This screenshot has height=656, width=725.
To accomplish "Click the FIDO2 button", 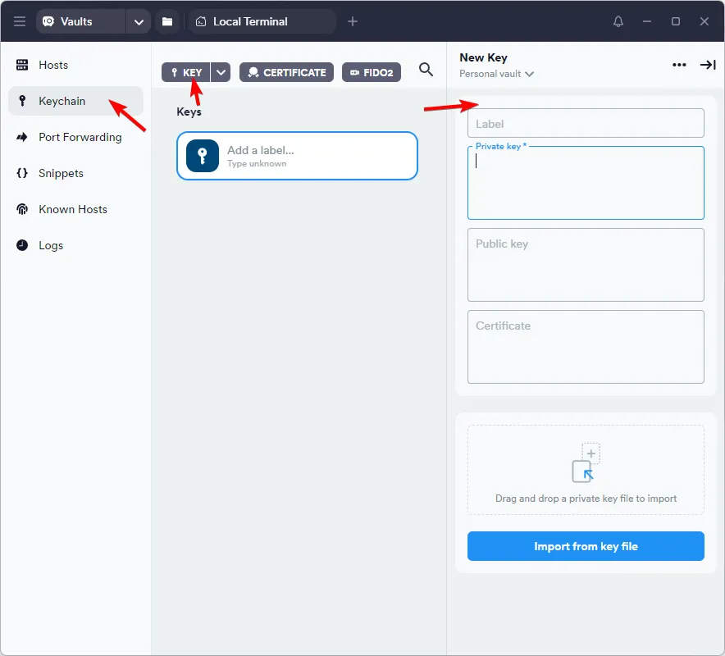I will pyautogui.click(x=372, y=72).
